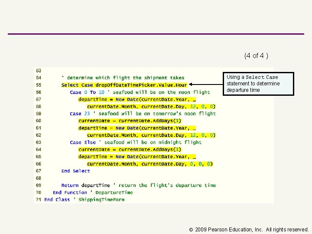Click callout text 'Using a Select Case'
The image size is (312, 234).
[252, 77]
